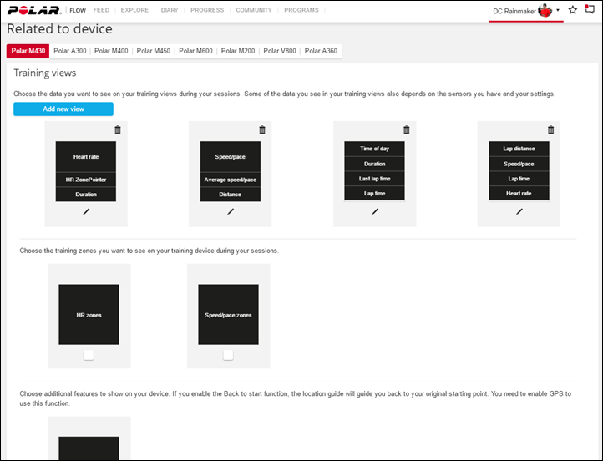The height and width of the screenshot is (461, 603).
Task: Click the Add new view button
Action: [x=63, y=109]
